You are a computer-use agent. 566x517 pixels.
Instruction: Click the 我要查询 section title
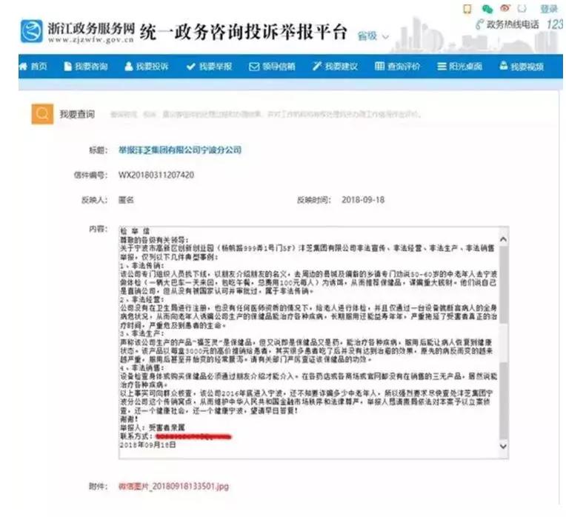click(77, 114)
